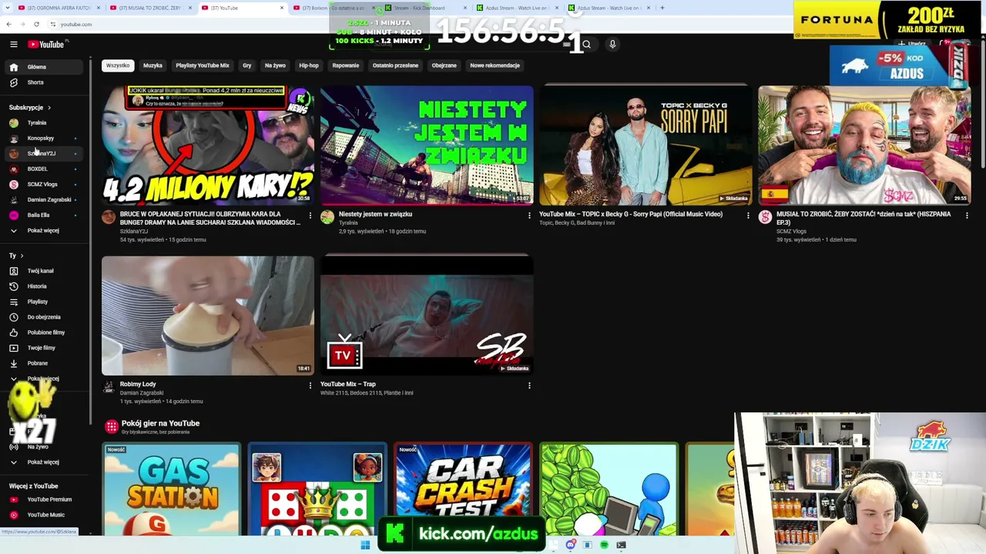The image size is (986, 554).
Task: Open three-dot menu for Robimy Lody video
Action: [310, 385]
